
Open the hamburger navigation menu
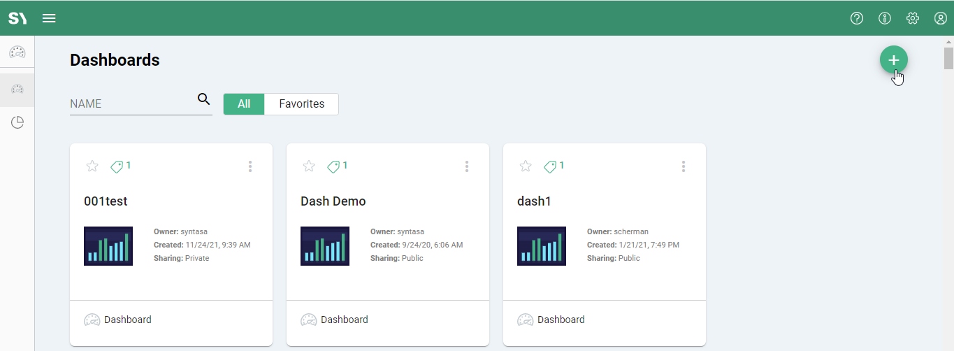point(49,18)
